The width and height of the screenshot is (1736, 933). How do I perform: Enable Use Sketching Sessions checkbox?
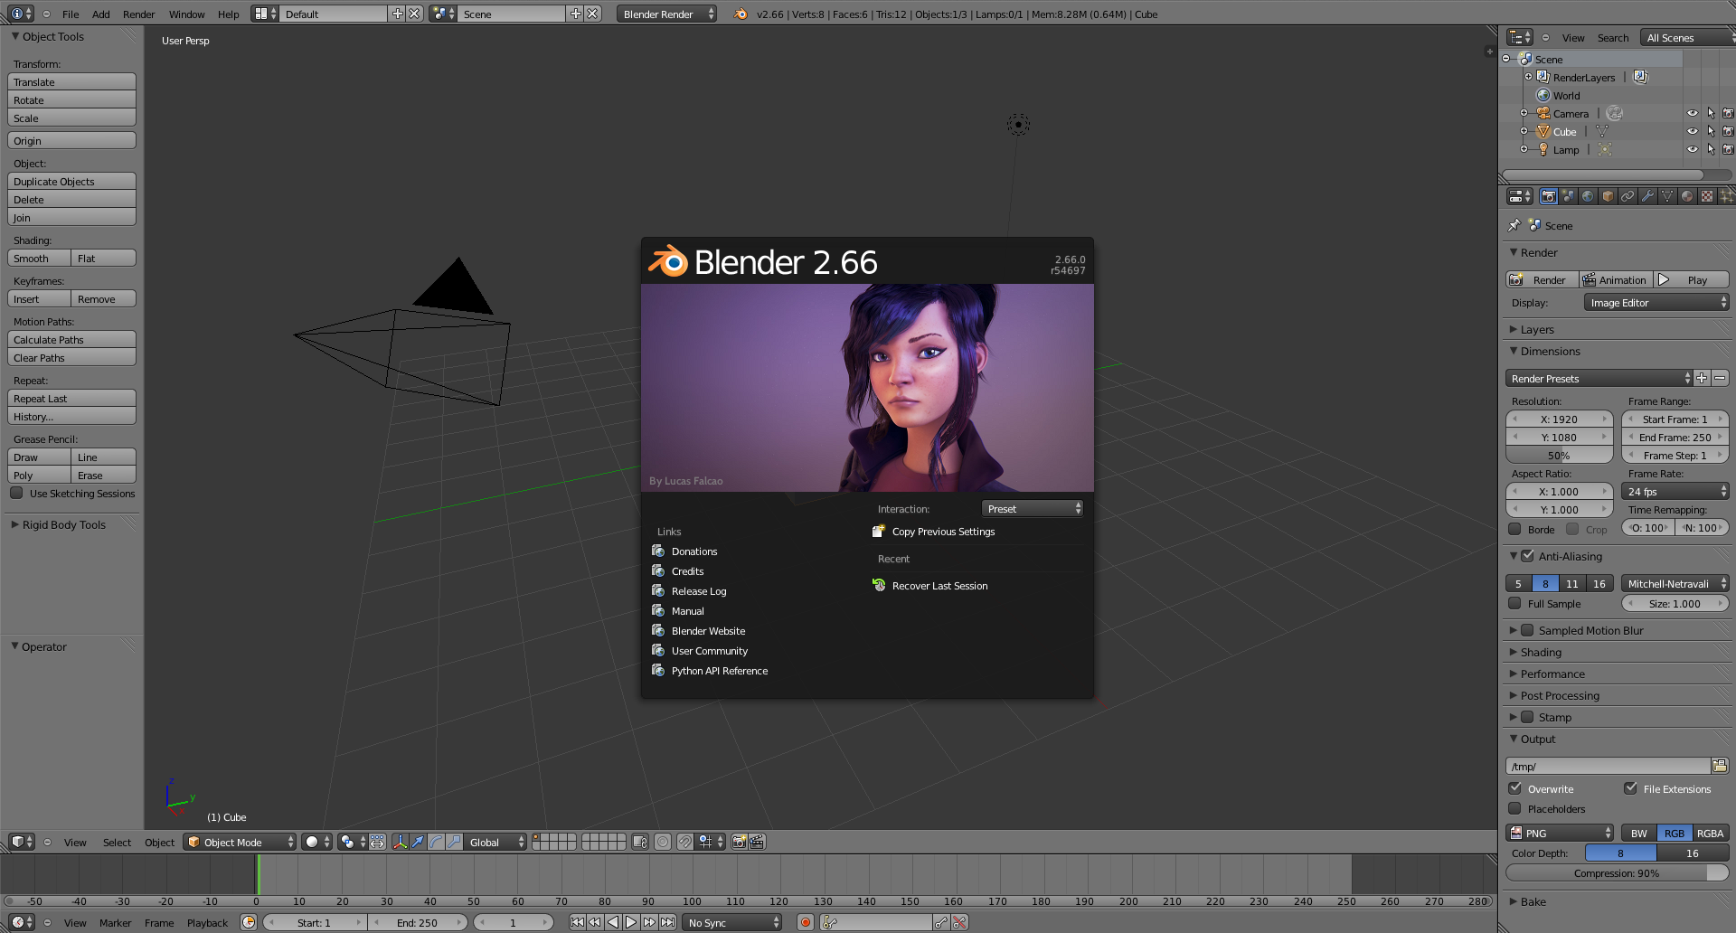click(16, 494)
